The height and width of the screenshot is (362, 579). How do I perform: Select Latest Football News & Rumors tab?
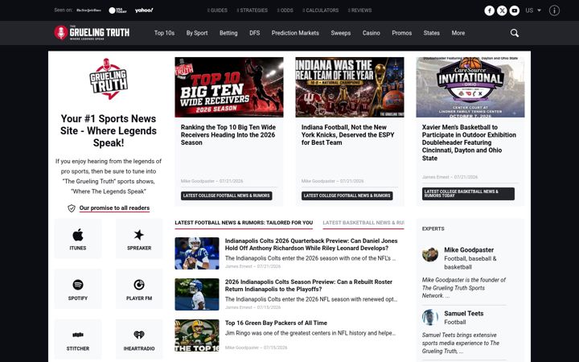(x=244, y=223)
